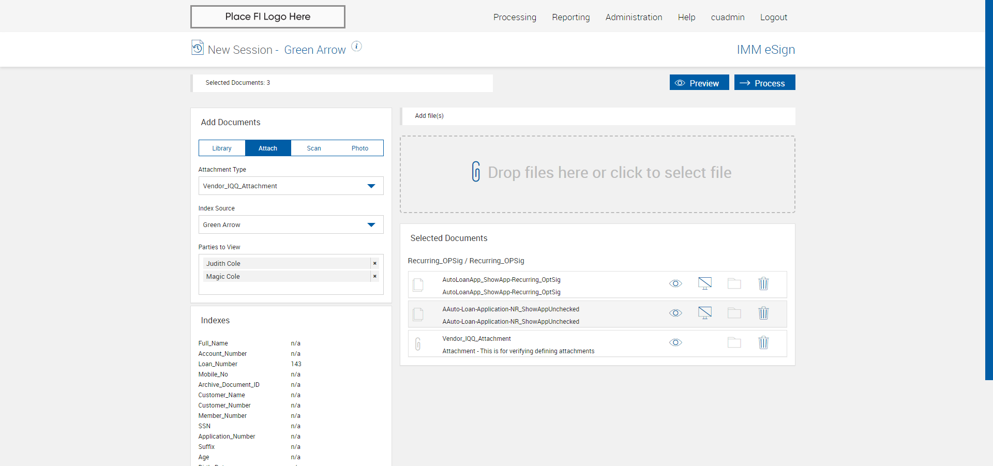Image resolution: width=993 pixels, height=466 pixels.
Task: Remove Judith Cole from Parties to View
Action: pyautogui.click(x=375, y=263)
